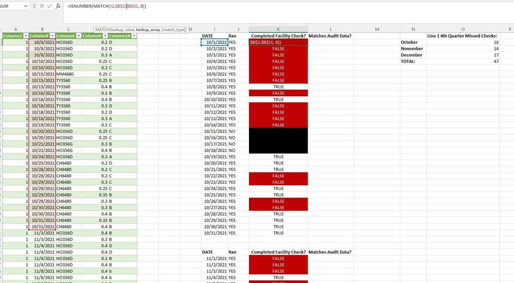Select the November count cell showing 14

tap(463, 48)
